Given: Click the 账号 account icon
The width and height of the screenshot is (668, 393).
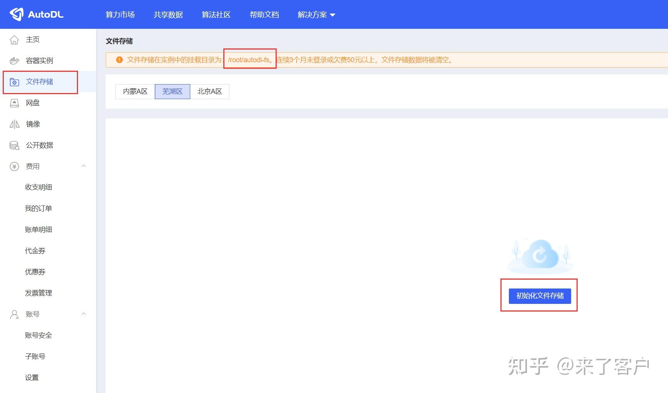Looking at the screenshot, I should (x=14, y=314).
